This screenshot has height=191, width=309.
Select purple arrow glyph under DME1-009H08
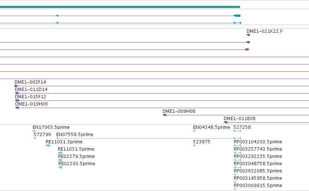pyautogui.click(x=164, y=115)
